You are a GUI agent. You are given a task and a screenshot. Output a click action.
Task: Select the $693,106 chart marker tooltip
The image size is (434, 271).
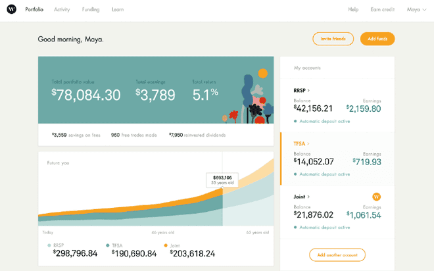(222, 180)
